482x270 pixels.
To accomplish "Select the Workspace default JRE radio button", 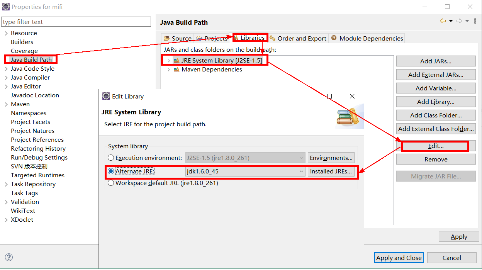I will (x=111, y=183).
